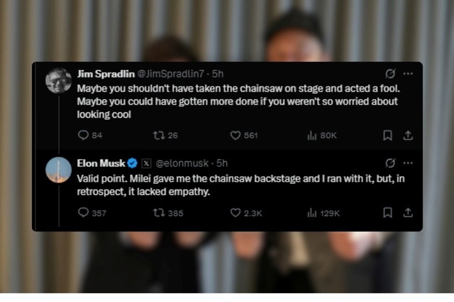This screenshot has height=302, width=454.
Task: Retweet Elon Musk's empathy reply
Action: click(158, 213)
